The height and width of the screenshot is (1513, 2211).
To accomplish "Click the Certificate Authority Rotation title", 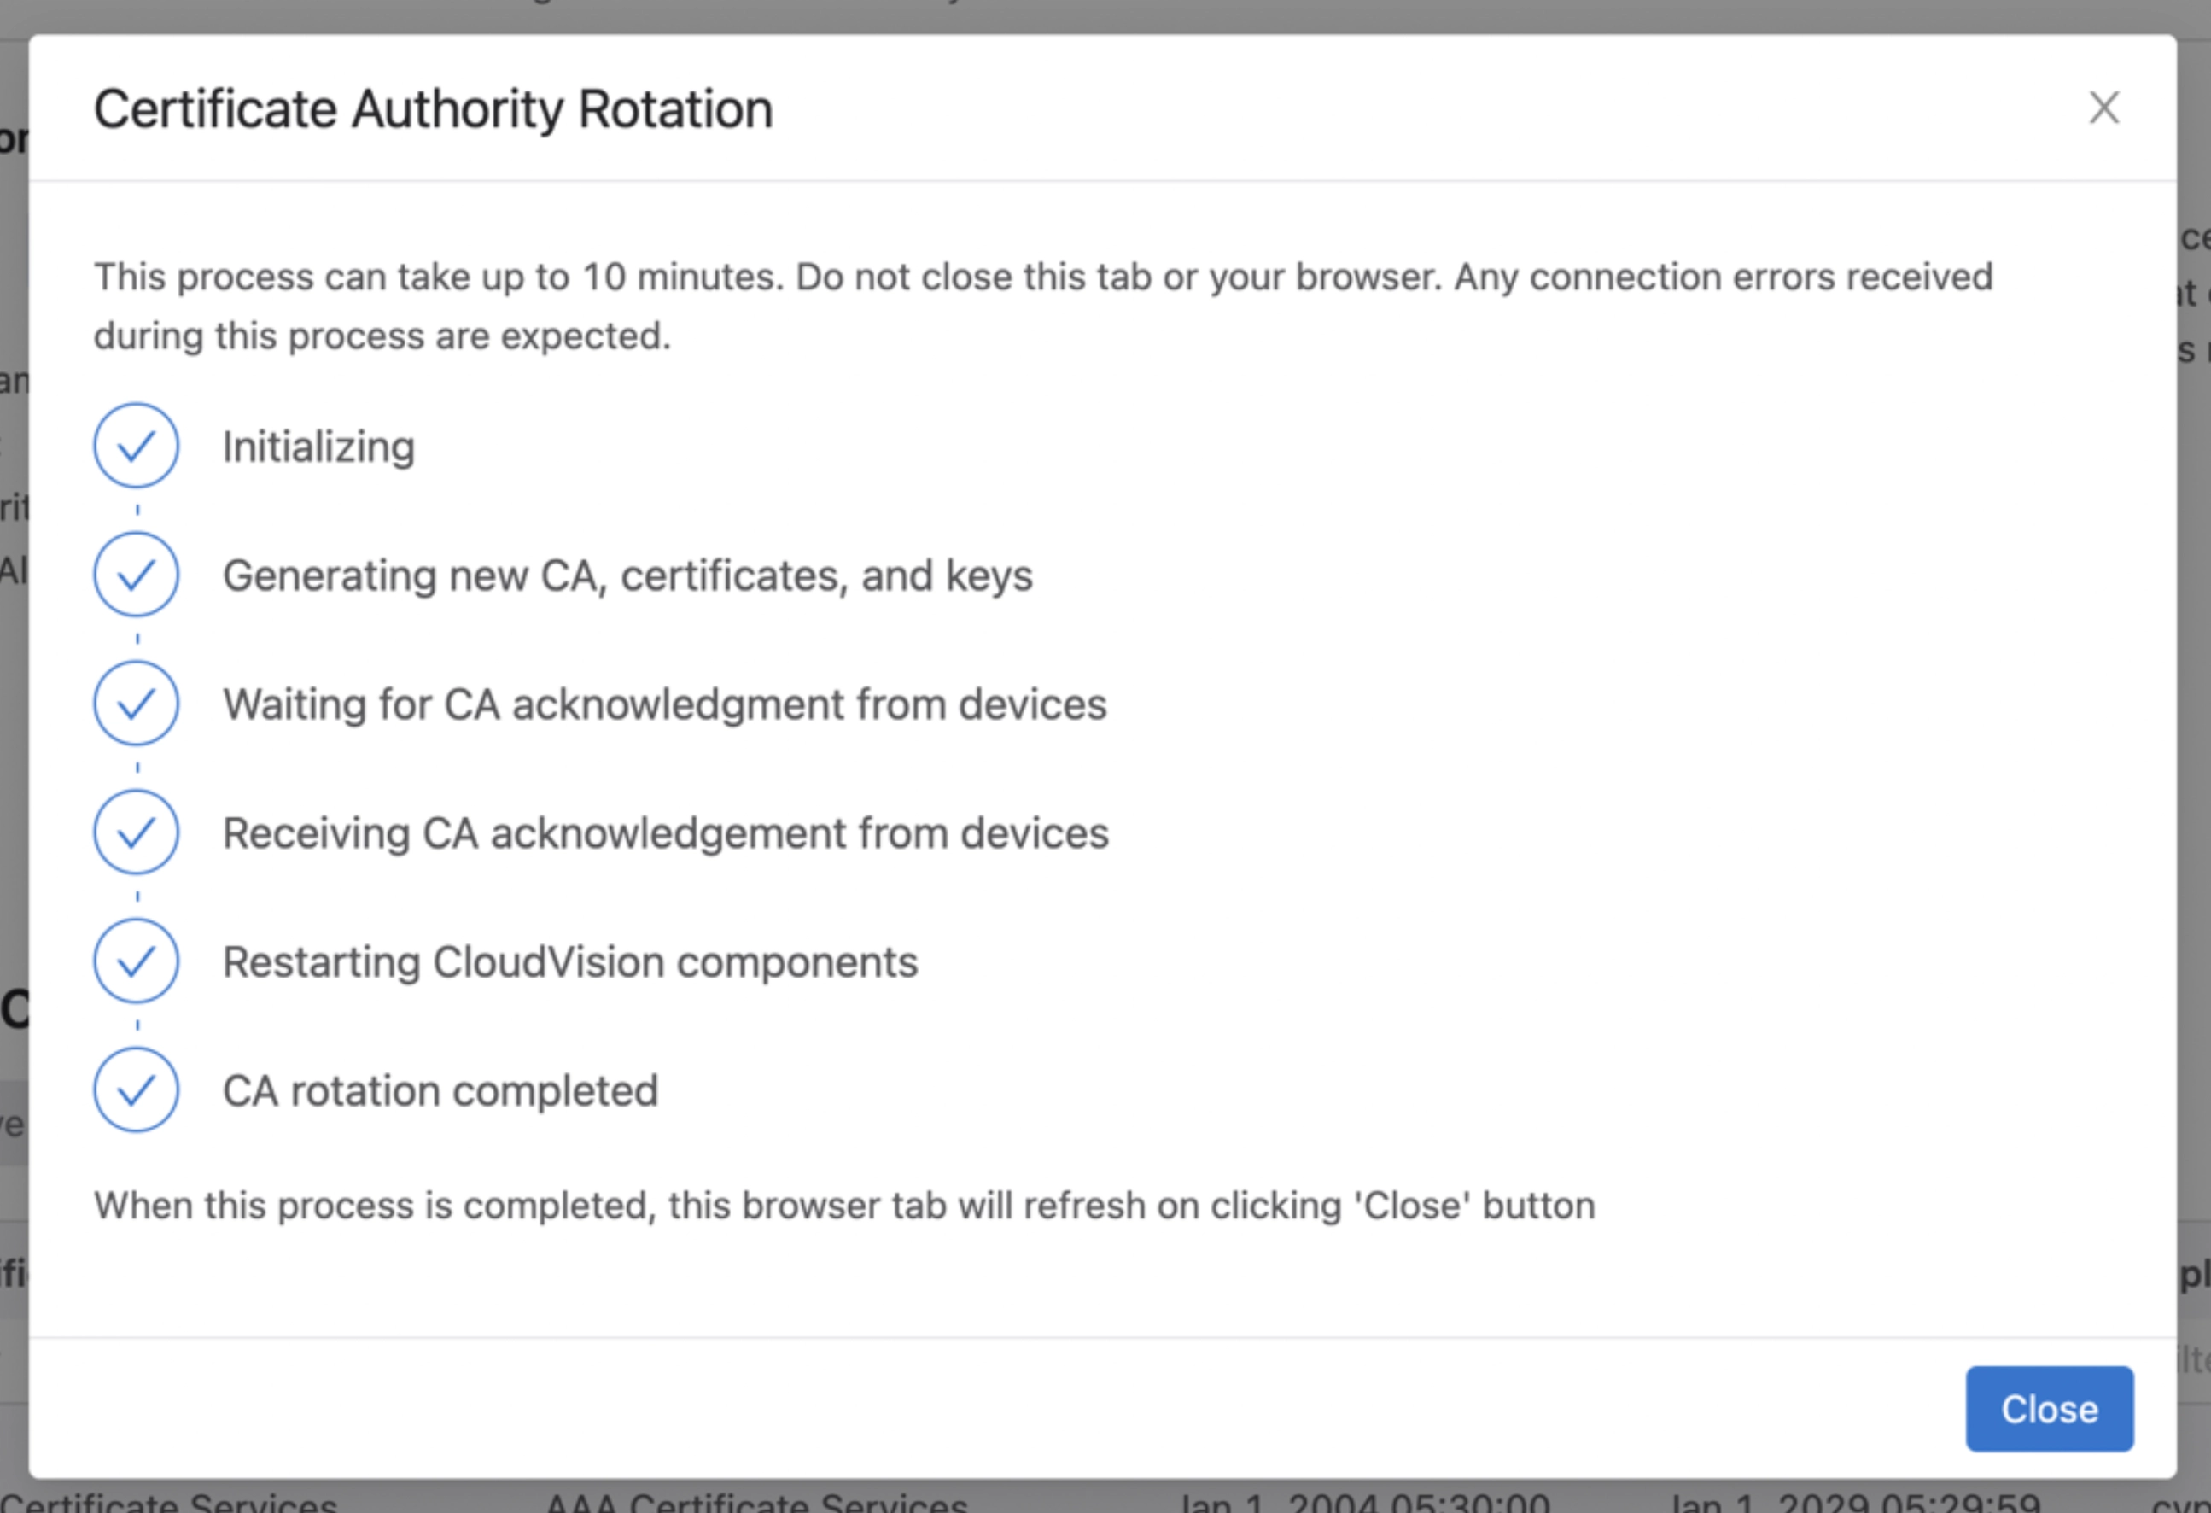I will [x=433, y=108].
